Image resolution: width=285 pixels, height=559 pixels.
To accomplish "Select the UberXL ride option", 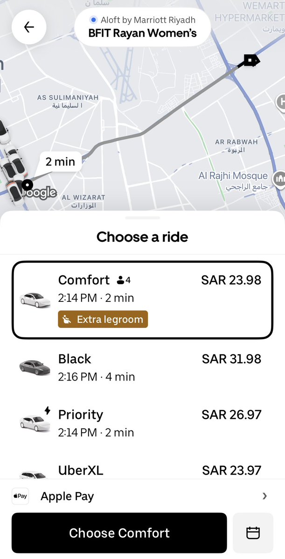I will (142, 468).
